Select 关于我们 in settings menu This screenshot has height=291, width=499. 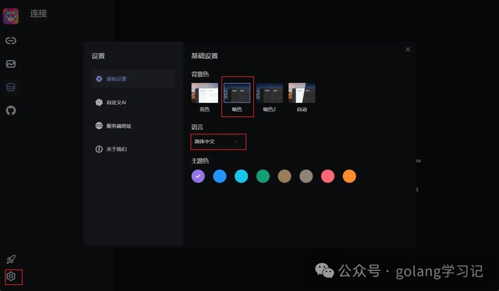[x=133, y=149]
